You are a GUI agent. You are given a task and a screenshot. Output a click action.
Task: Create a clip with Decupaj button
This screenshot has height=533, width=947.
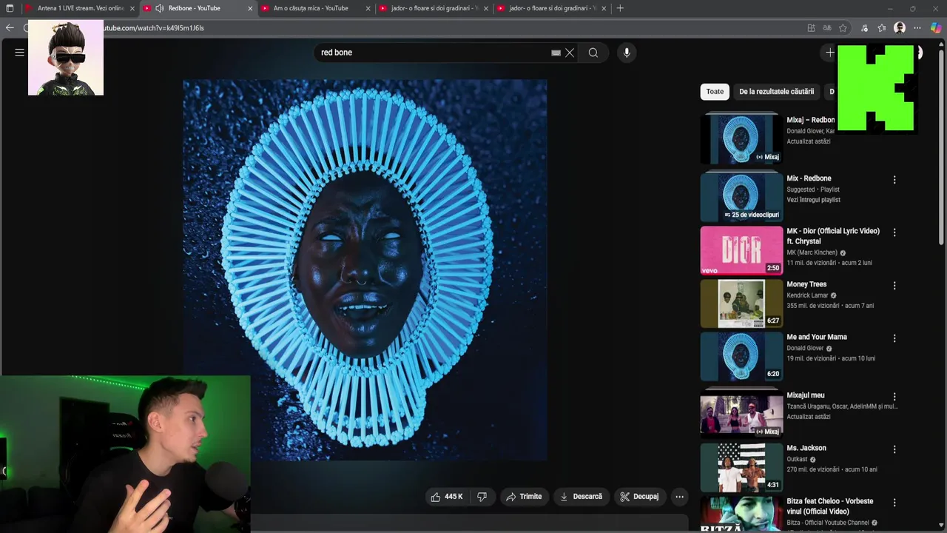coord(639,497)
